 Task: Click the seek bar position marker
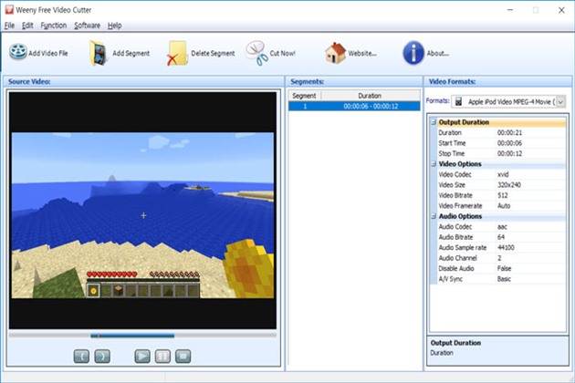click(x=98, y=336)
